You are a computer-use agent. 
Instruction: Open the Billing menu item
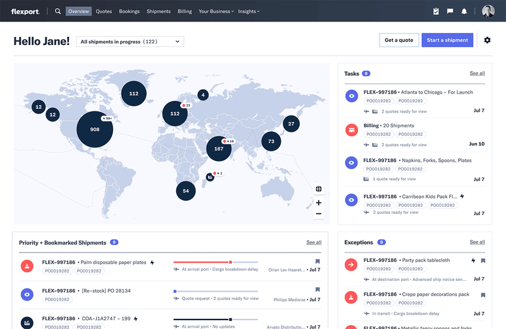coord(185,11)
